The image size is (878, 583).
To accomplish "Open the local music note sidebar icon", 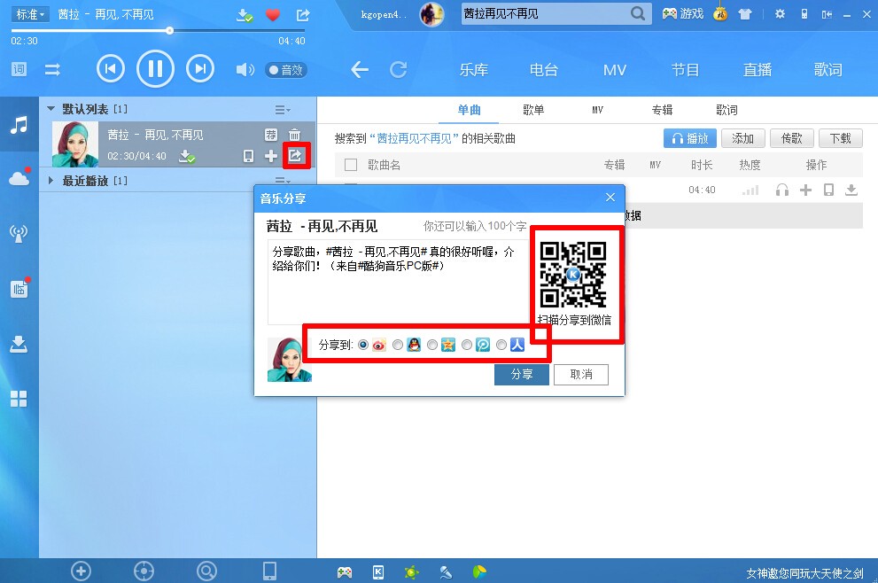I will pyautogui.click(x=19, y=124).
